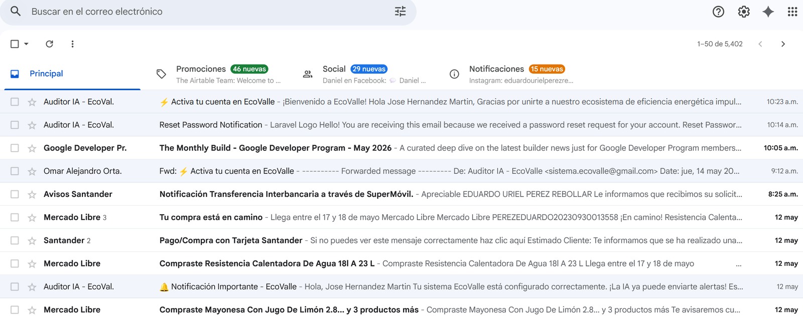Switch to the Social tab
Viewport: 803px width, 316px height.
(365, 74)
